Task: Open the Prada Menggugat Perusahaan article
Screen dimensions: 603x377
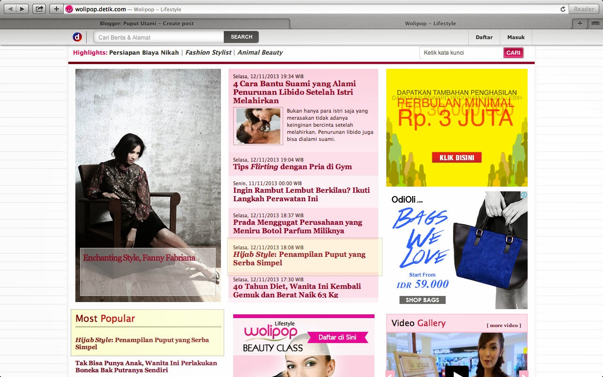Action: 298,227
